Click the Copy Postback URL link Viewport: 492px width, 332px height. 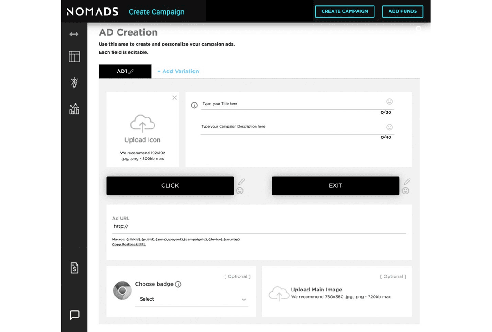(x=128, y=244)
